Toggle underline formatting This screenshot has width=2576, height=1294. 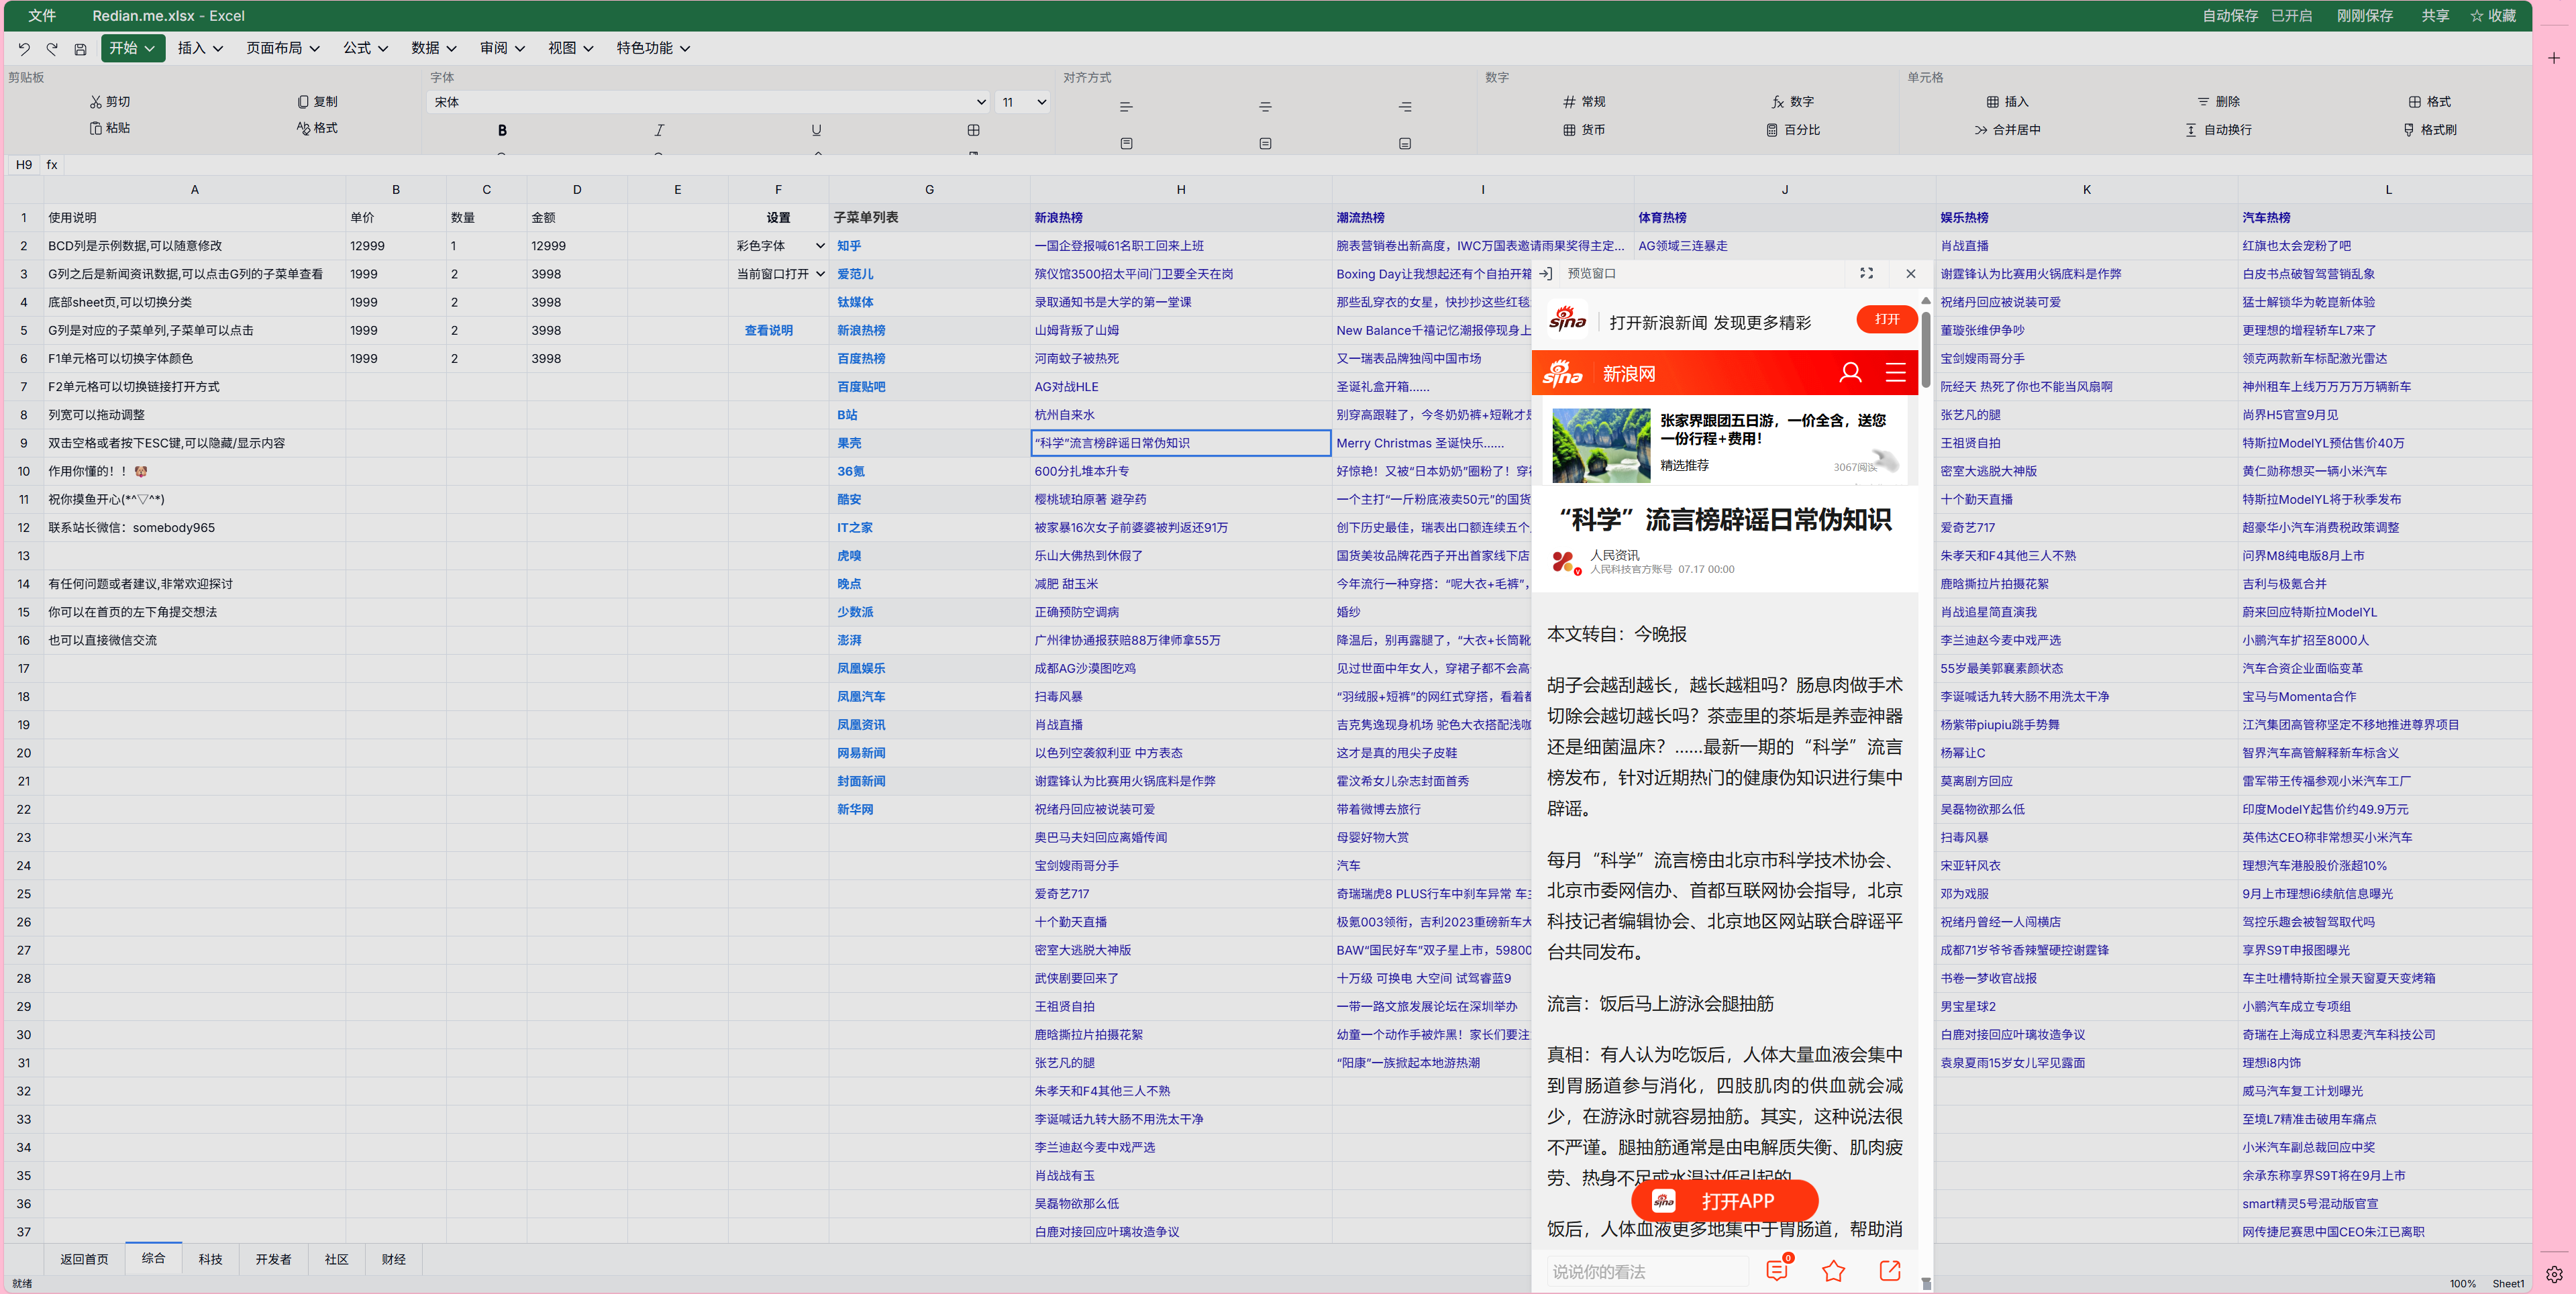click(x=816, y=130)
